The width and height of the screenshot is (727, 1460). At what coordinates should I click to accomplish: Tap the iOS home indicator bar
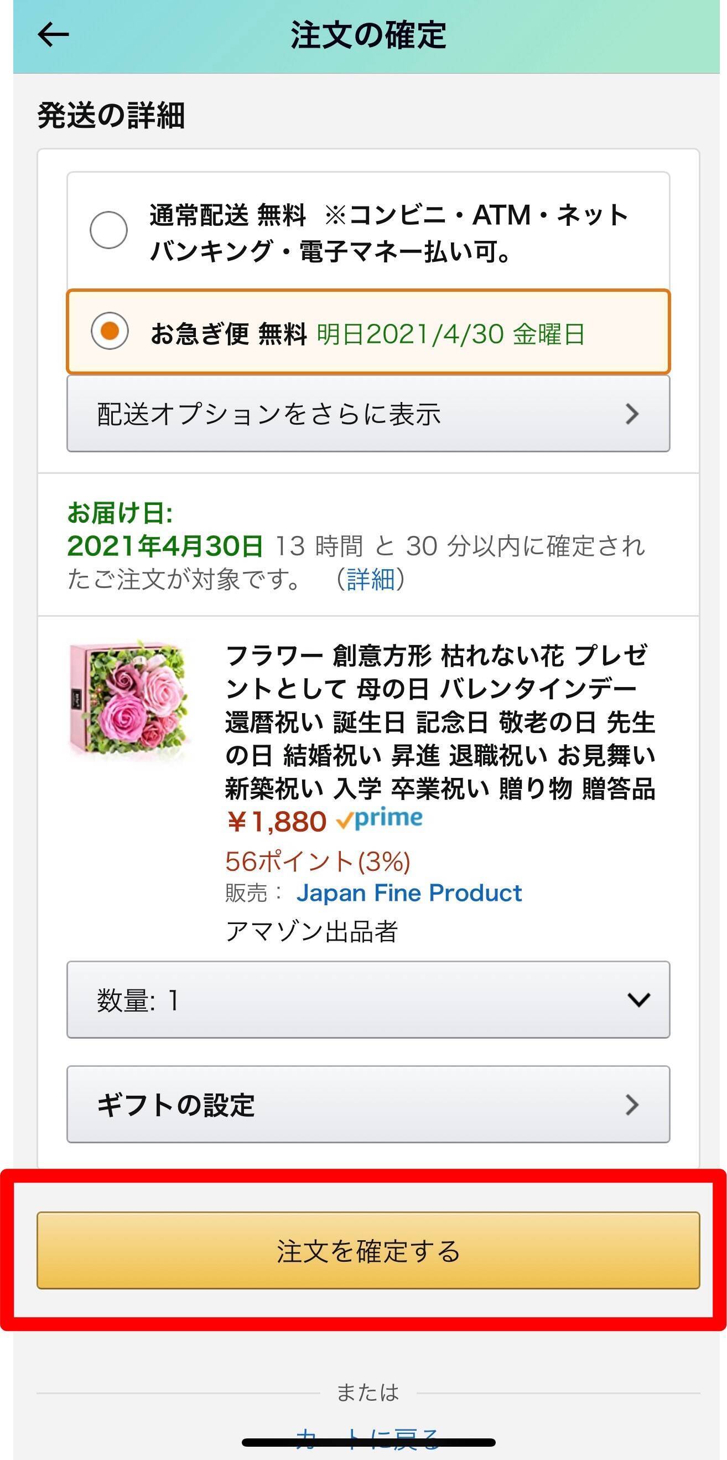point(368,1443)
